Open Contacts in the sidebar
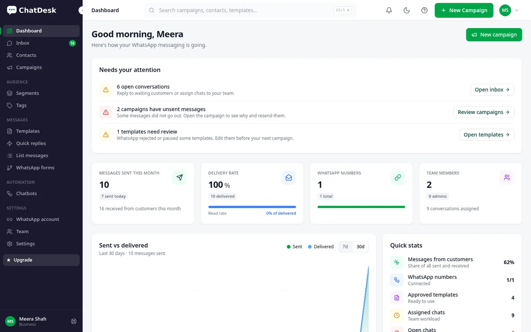 (41, 55)
